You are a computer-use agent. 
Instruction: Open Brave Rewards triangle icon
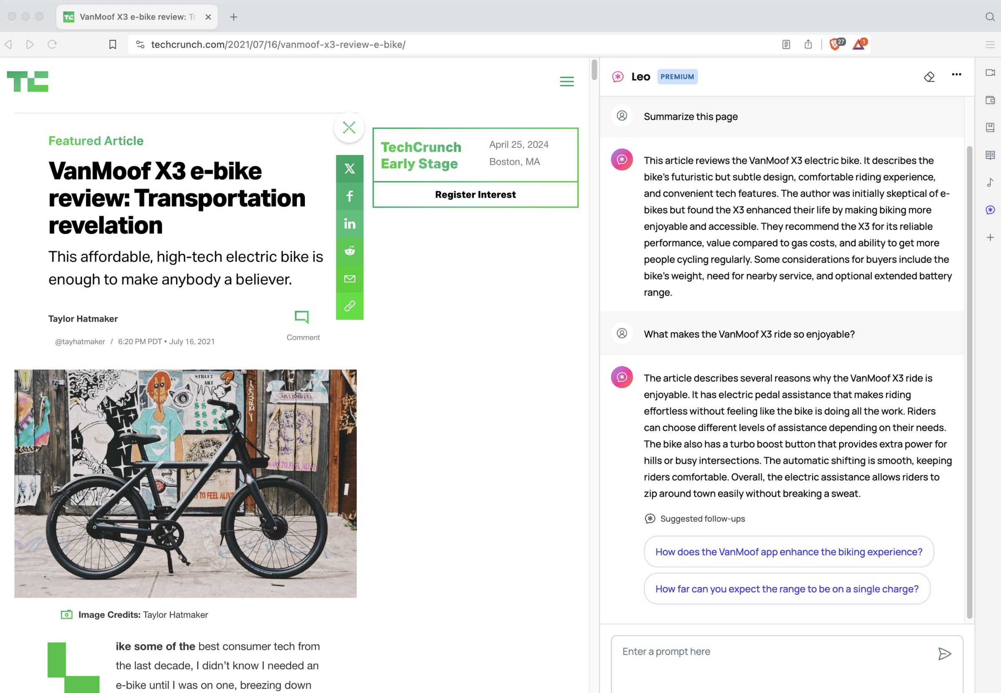(x=859, y=44)
